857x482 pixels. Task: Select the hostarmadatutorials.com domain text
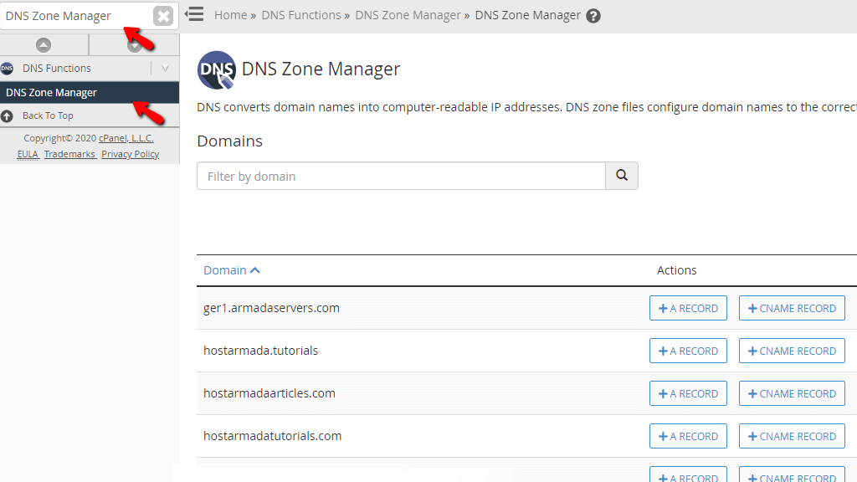272,436
